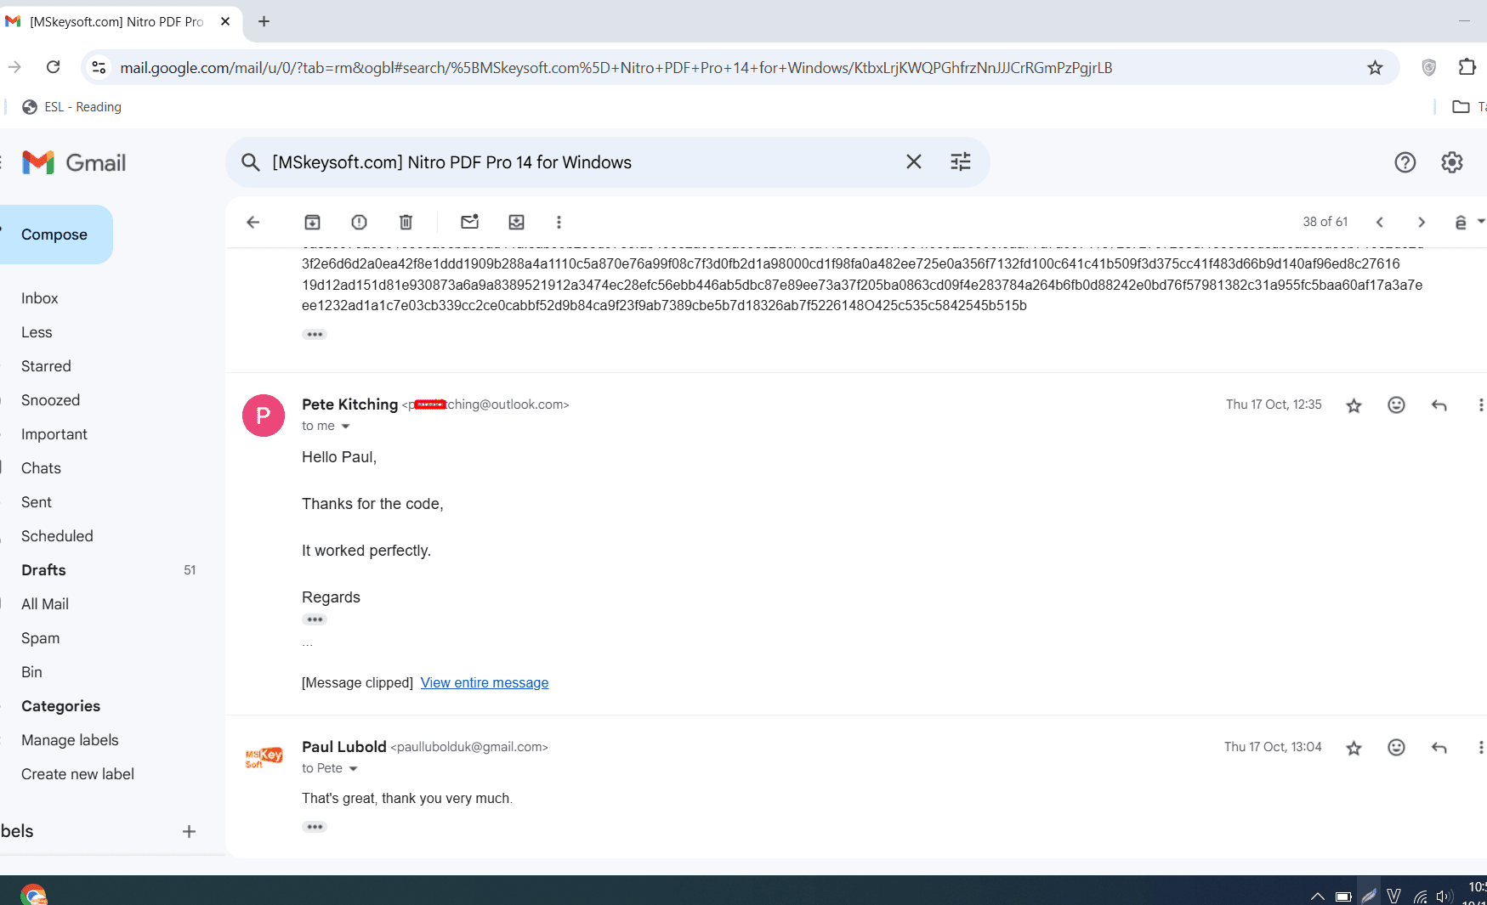This screenshot has height=905, width=1487.
Task: Expand recipient details under Pete Kitching
Action: click(345, 427)
